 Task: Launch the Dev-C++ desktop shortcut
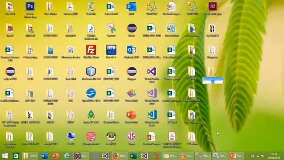click(x=111, y=50)
